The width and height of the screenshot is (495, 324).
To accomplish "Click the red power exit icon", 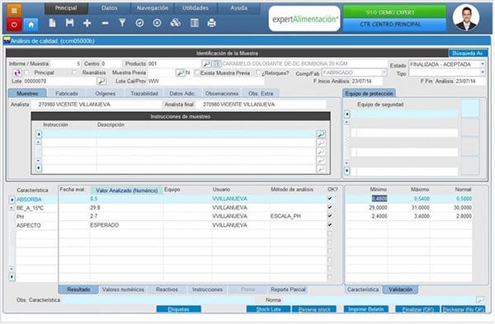I will point(14,24).
